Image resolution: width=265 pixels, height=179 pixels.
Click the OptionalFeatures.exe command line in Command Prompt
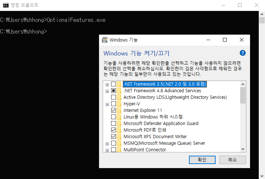[53, 20]
